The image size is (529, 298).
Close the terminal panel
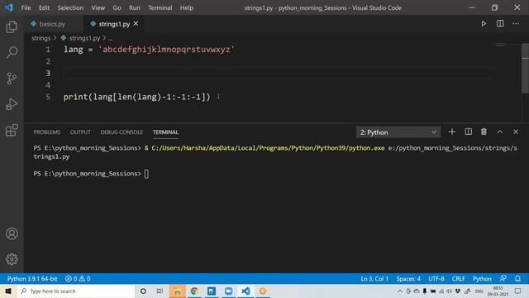click(516, 132)
